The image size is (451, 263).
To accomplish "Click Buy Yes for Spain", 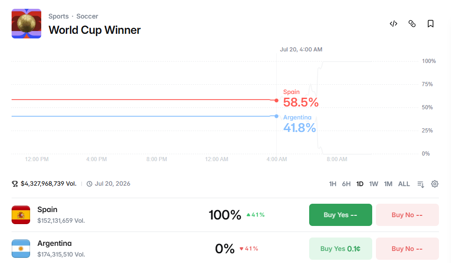I will (x=341, y=215).
